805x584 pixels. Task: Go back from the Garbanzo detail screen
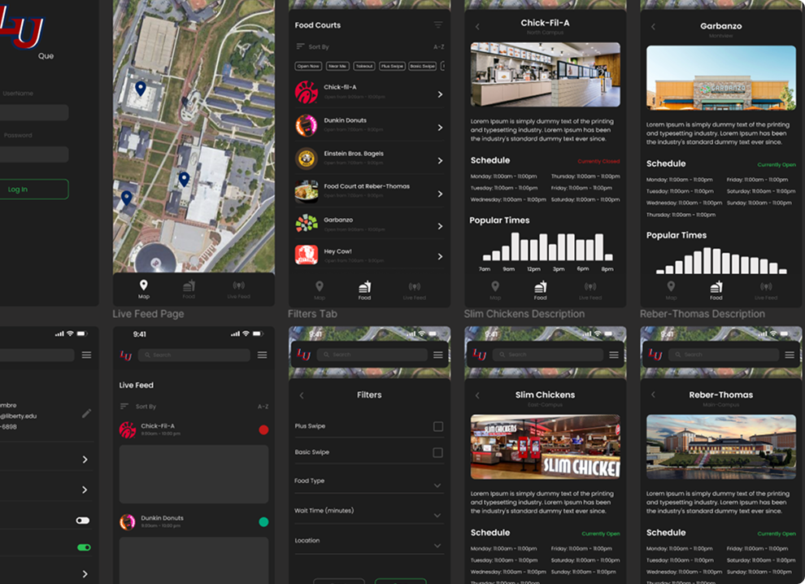[653, 27]
